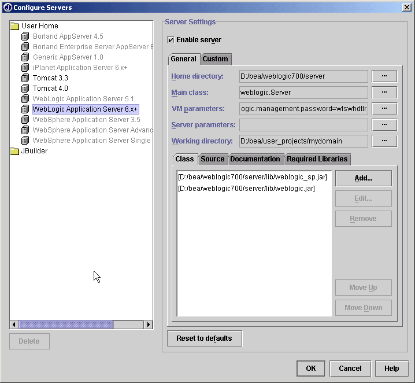Click the Reset to defaults button
This screenshot has height=383, width=415.
[205, 338]
